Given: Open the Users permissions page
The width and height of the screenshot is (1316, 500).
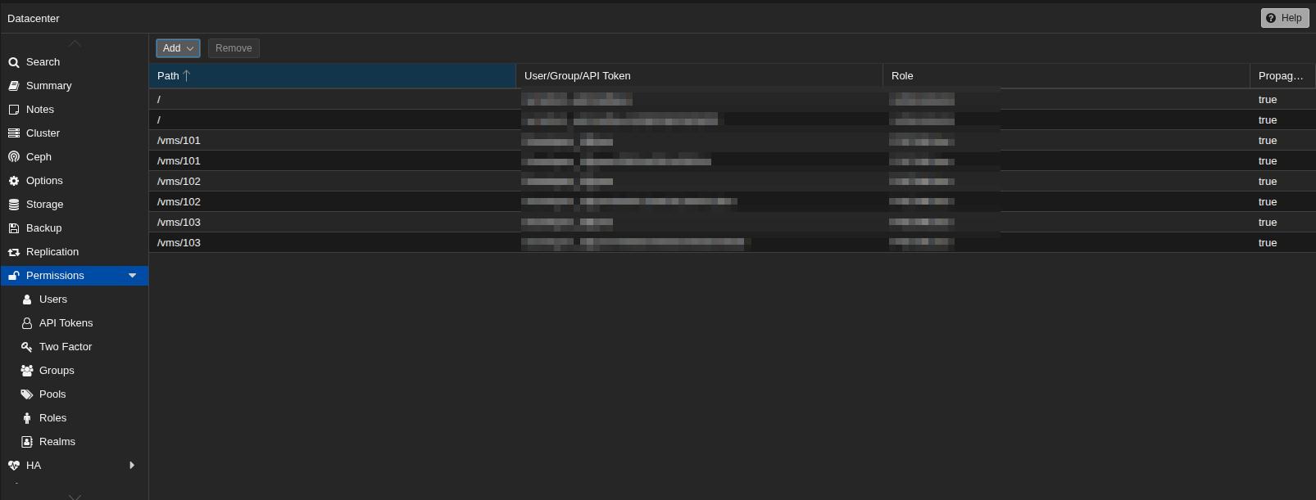Looking at the screenshot, I should pyautogui.click(x=53, y=300).
